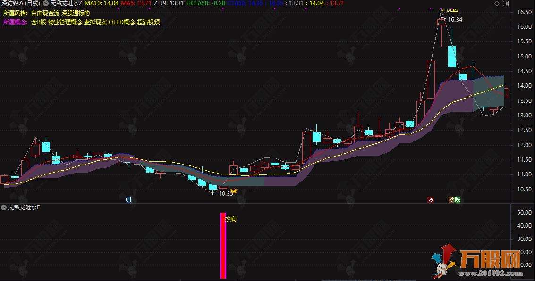Click the yellow butterfly signal icon near 10.33
This screenshot has width=535, height=281.
234,191
